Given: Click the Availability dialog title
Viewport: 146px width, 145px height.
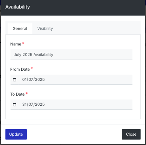Looking at the screenshot, I should [17, 7].
